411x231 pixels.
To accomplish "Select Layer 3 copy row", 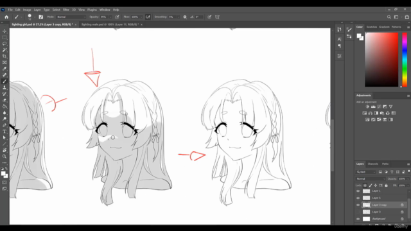I will click(381, 205).
